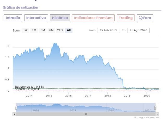Set zoom range to 1M
165x121 pixels.
34,30
